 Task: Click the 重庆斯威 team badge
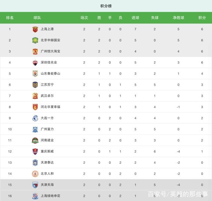pyautogui.click(x=35, y=151)
